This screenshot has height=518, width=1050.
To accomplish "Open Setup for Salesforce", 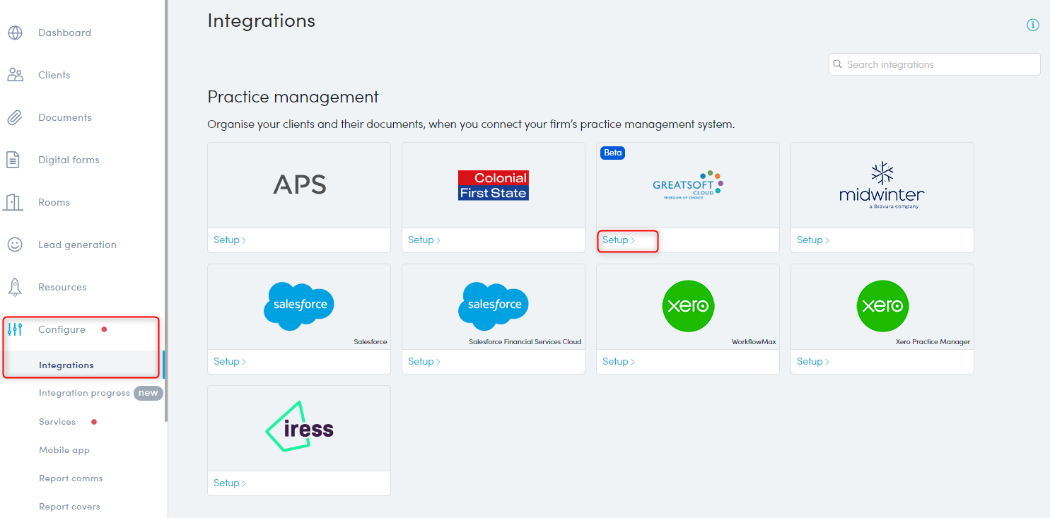I will click(230, 362).
